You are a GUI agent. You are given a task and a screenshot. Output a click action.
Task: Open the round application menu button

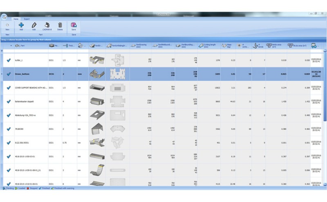pos(4,17)
